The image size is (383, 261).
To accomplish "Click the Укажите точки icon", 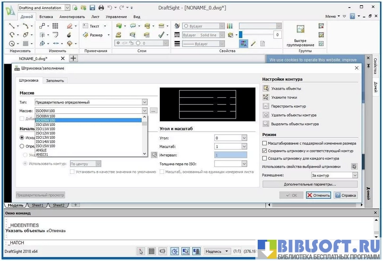I will click(266, 97).
